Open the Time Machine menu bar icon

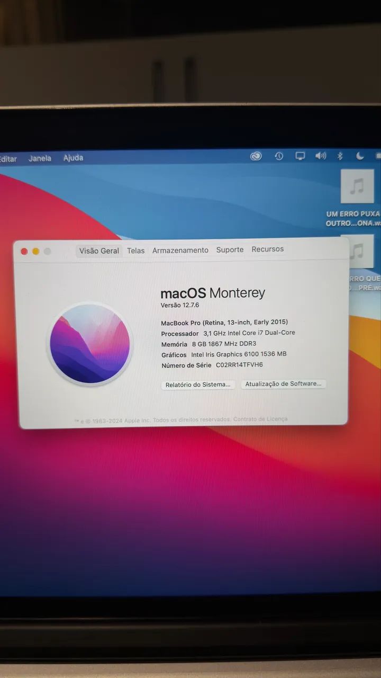pos(279,156)
